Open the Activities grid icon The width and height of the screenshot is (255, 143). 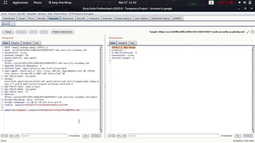pyautogui.click(x=5, y=2)
